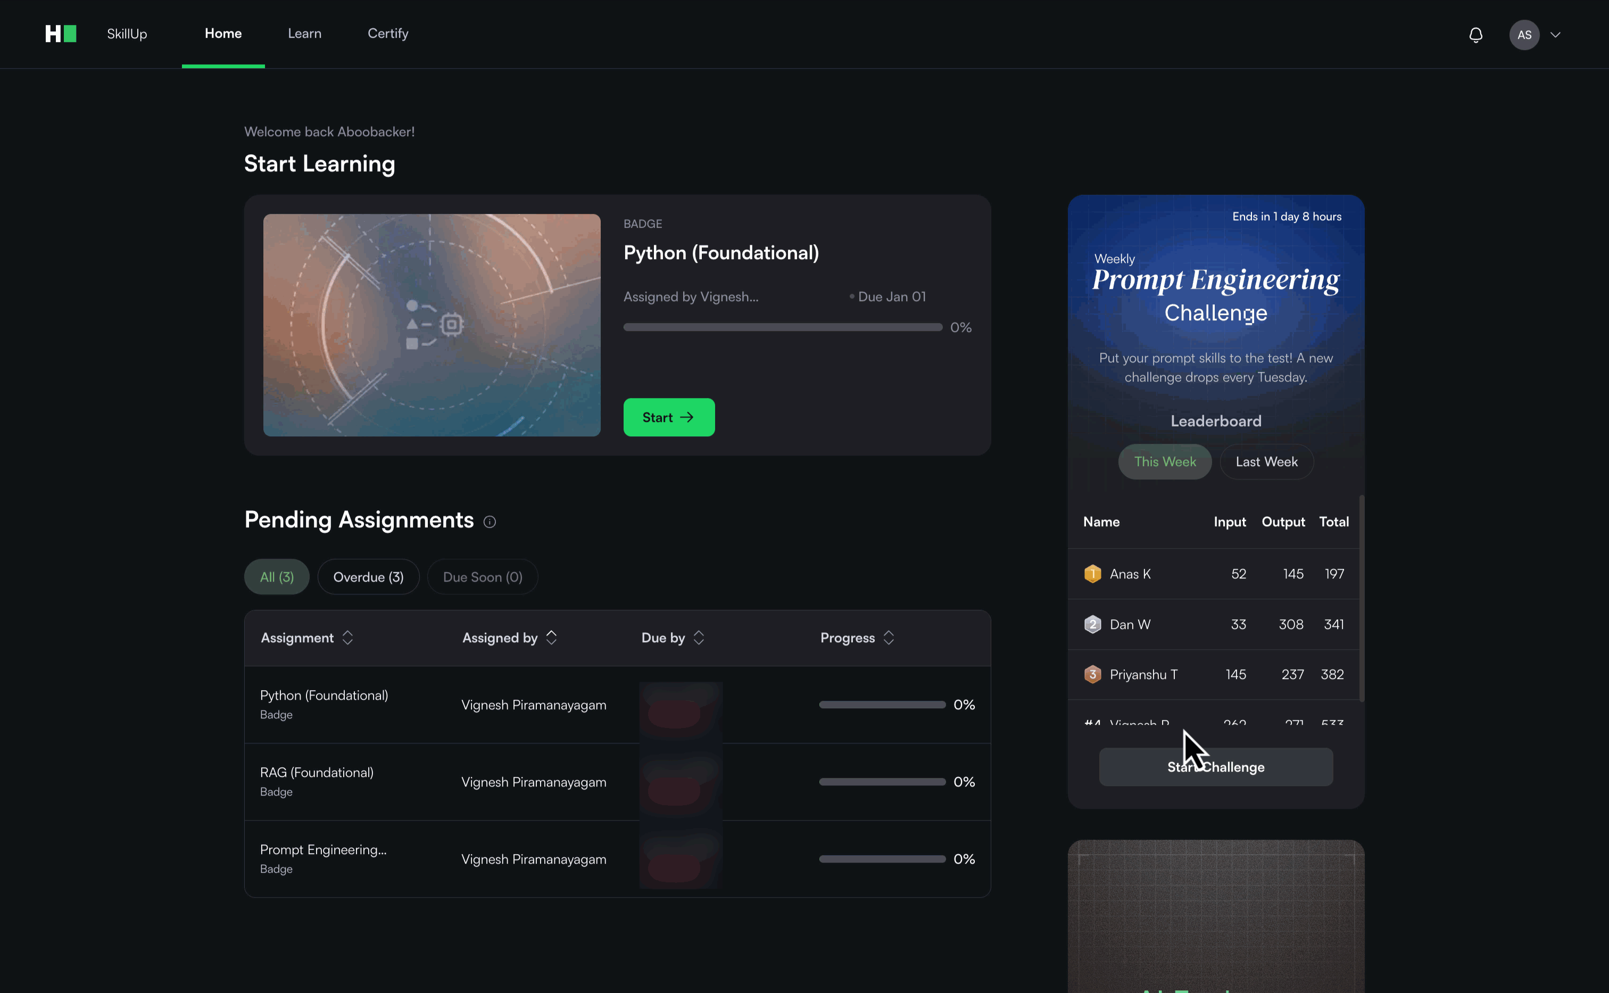
Task: Switch leaderboard to Last Week
Action: click(x=1266, y=462)
